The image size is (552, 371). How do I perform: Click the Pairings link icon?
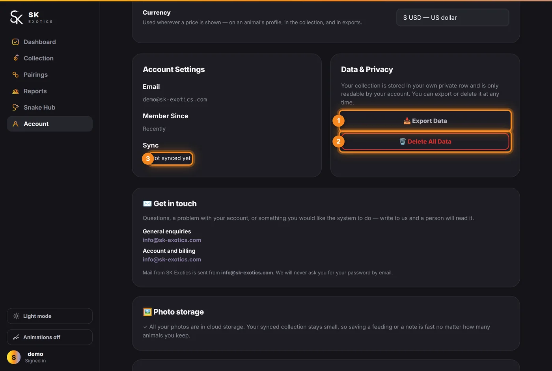click(15, 75)
